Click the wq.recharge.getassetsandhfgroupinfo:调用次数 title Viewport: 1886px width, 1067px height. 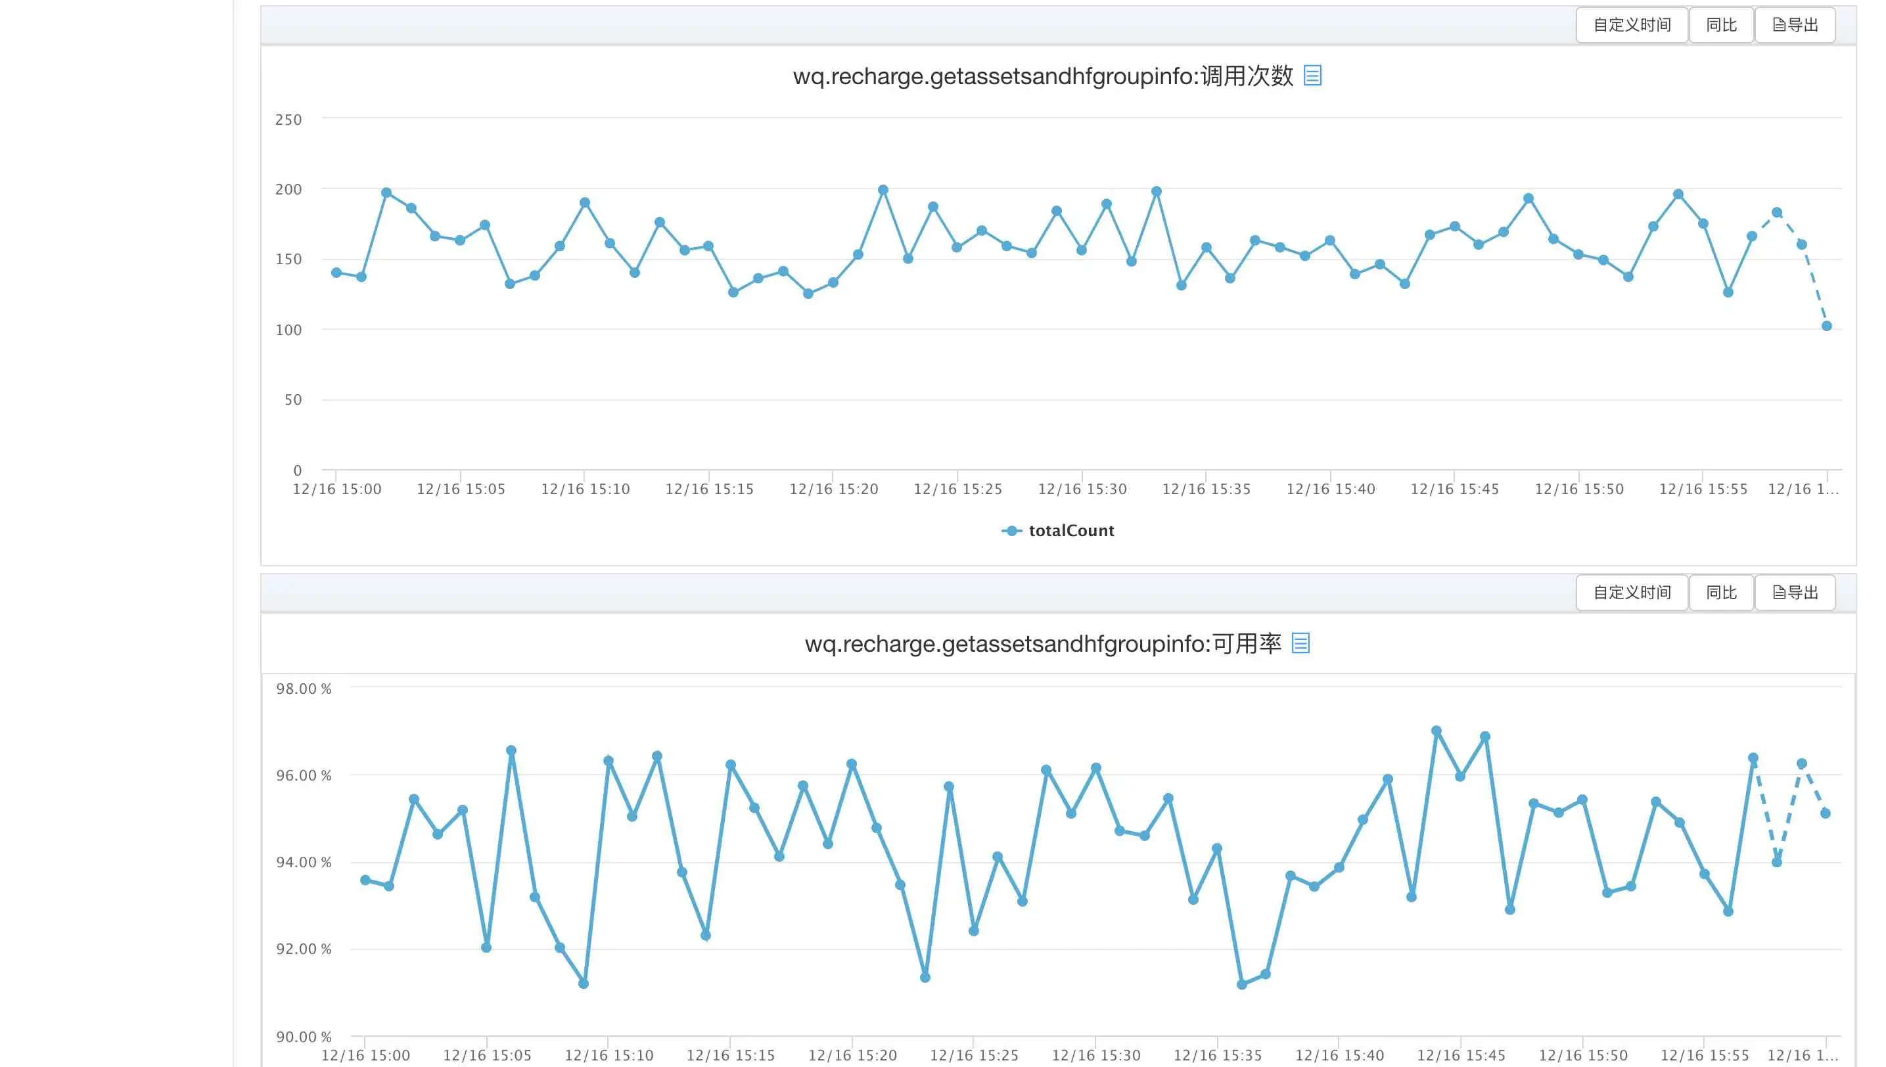[x=1043, y=76]
